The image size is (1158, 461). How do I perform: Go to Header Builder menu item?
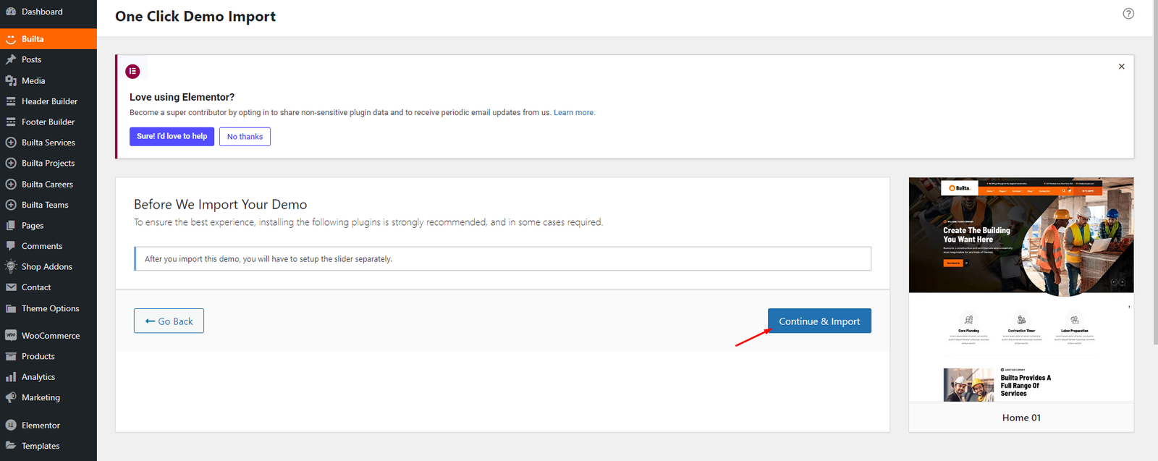tap(48, 101)
